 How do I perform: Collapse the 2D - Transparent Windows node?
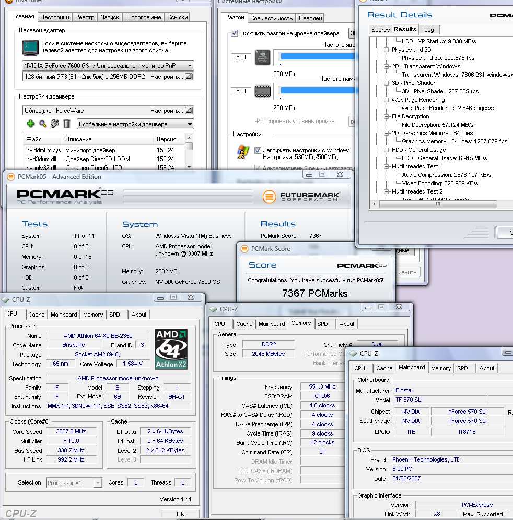pyautogui.click(x=386, y=66)
